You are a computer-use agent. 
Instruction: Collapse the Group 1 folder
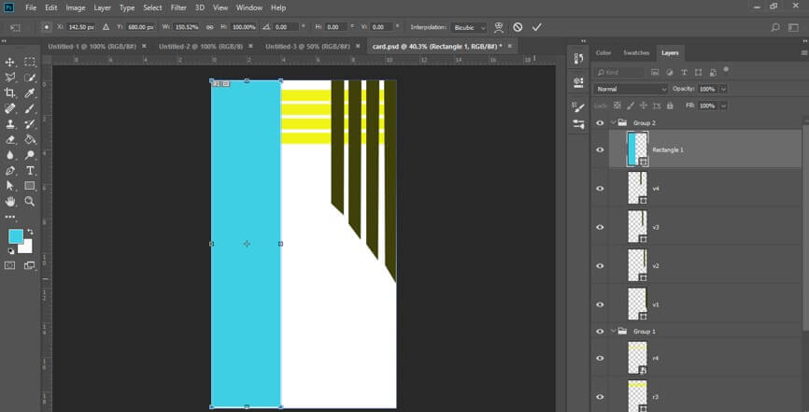click(613, 331)
